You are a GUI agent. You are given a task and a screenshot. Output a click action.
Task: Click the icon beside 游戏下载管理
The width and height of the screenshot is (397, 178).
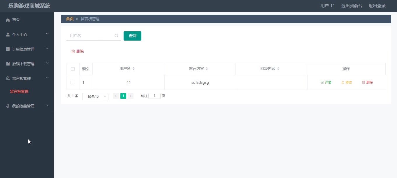pyautogui.click(x=8, y=64)
